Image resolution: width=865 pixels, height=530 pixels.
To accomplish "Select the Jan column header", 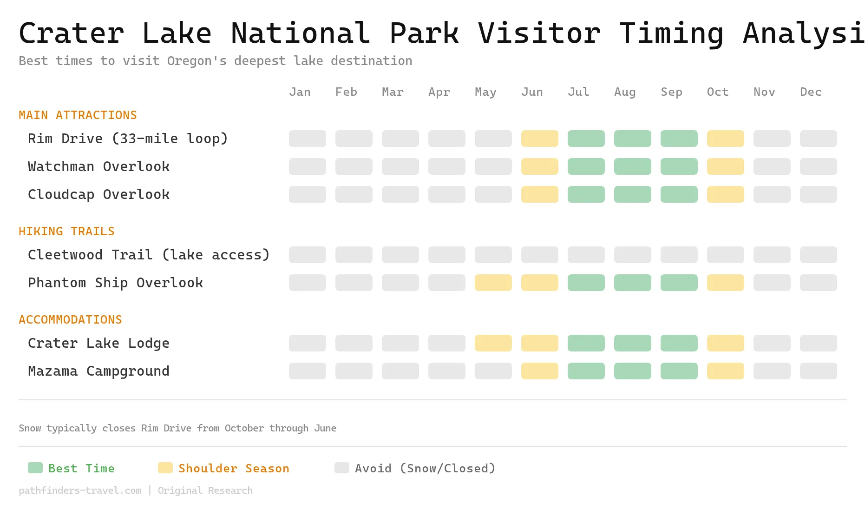I will pyautogui.click(x=300, y=92).
